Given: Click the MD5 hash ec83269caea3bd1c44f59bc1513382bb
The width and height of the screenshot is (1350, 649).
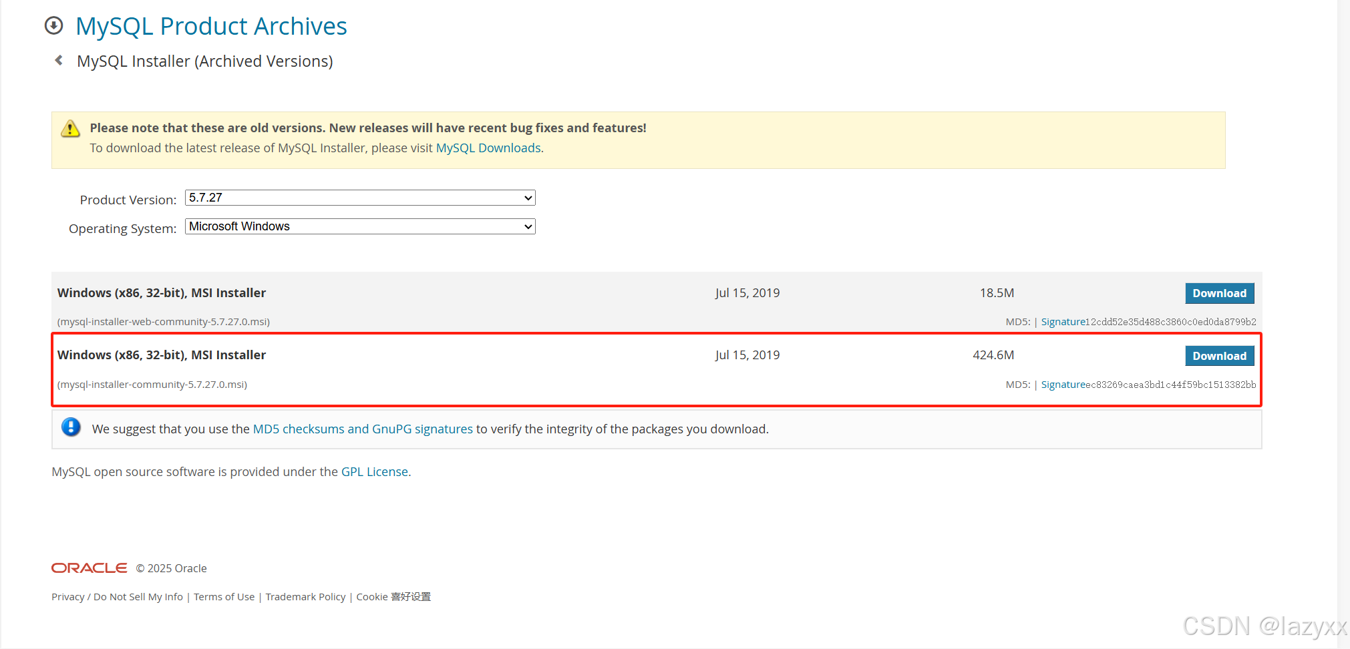Looking at the screenshot, I should [x=1170, y=385].
